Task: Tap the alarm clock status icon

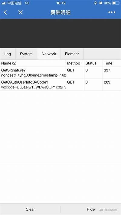Action: tap(101, 3)
